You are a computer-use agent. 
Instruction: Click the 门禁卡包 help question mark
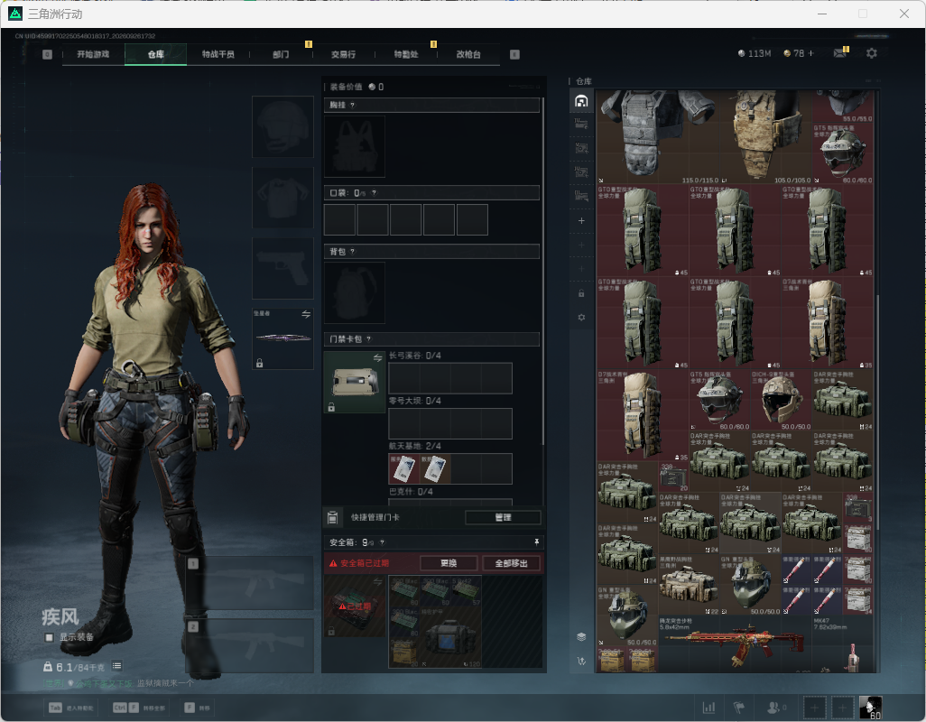(368, 338)
